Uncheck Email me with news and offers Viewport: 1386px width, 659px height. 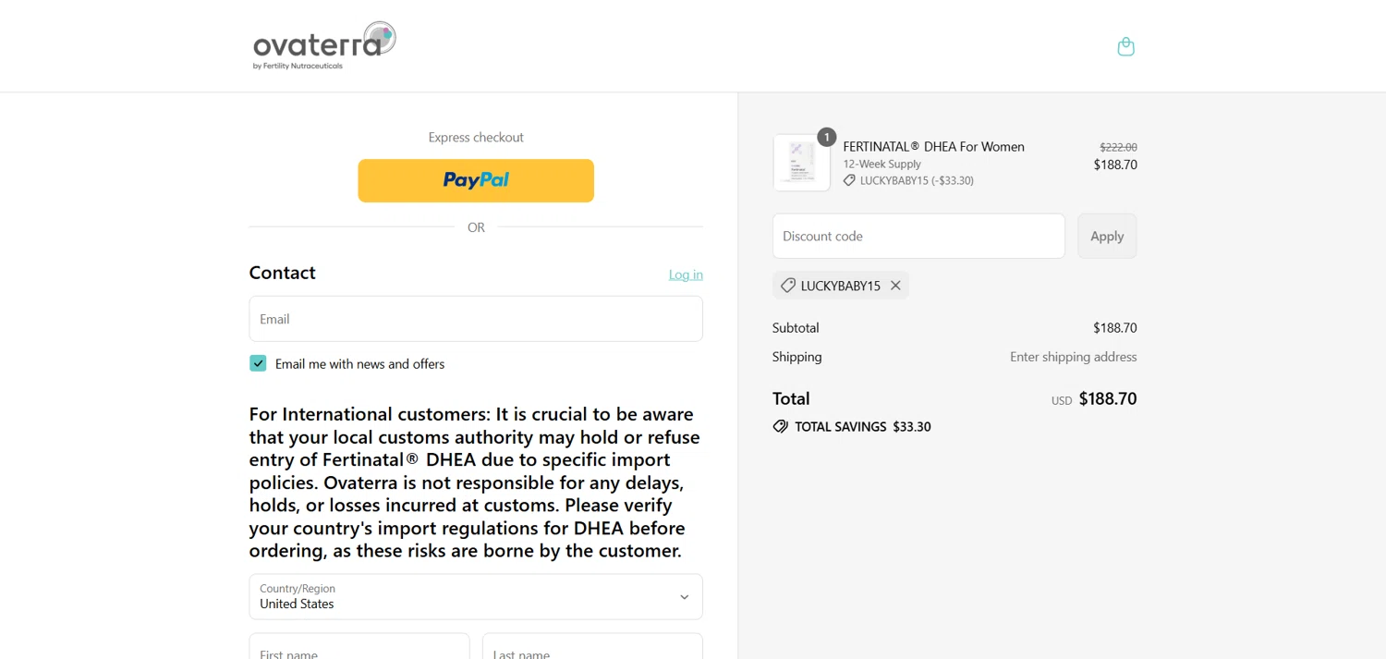(258, 363)
